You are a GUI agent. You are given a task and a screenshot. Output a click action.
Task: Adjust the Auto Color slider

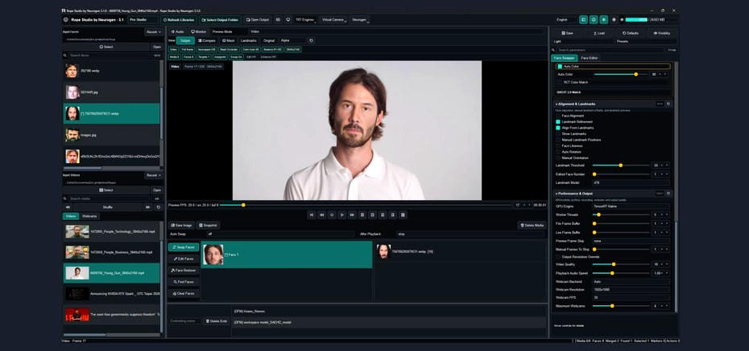[620, 74]
